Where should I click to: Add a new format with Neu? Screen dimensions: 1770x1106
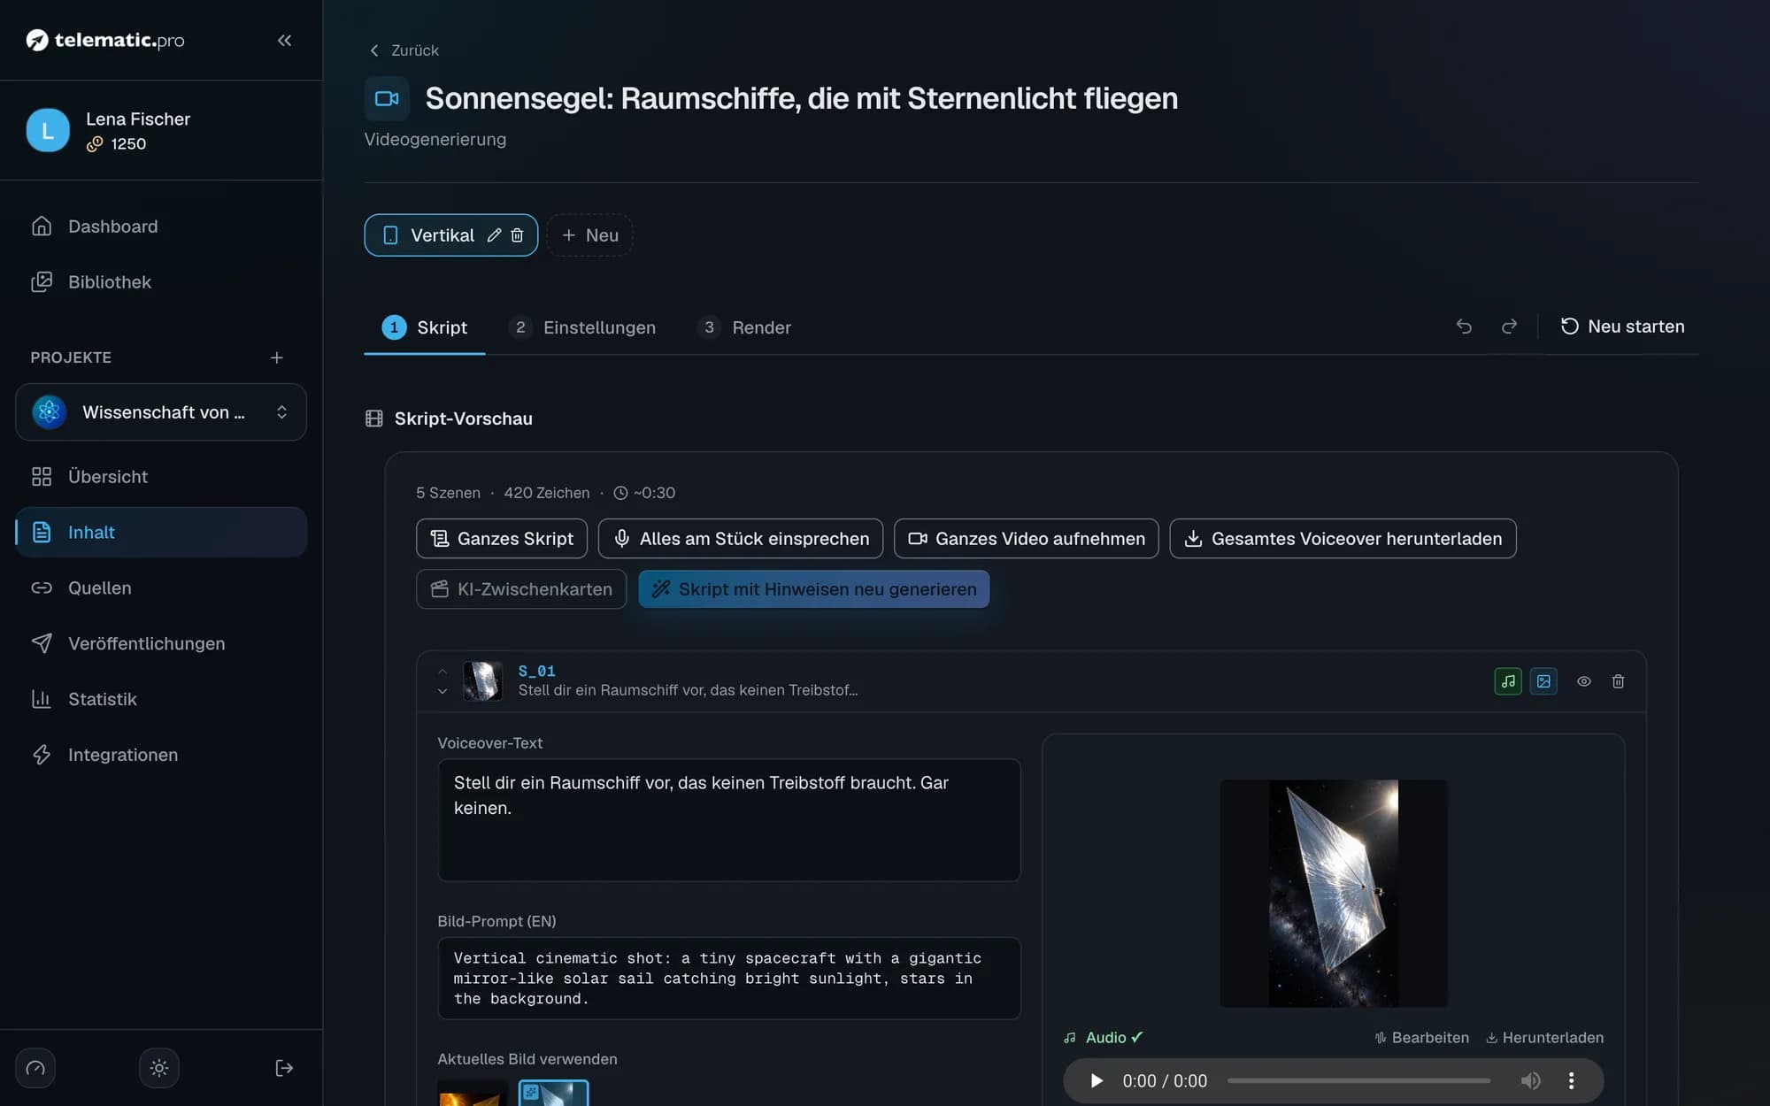589,235
